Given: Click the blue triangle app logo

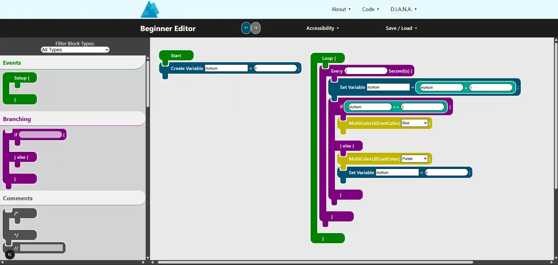Looking at the screenshot, I should tap(150, 9).
